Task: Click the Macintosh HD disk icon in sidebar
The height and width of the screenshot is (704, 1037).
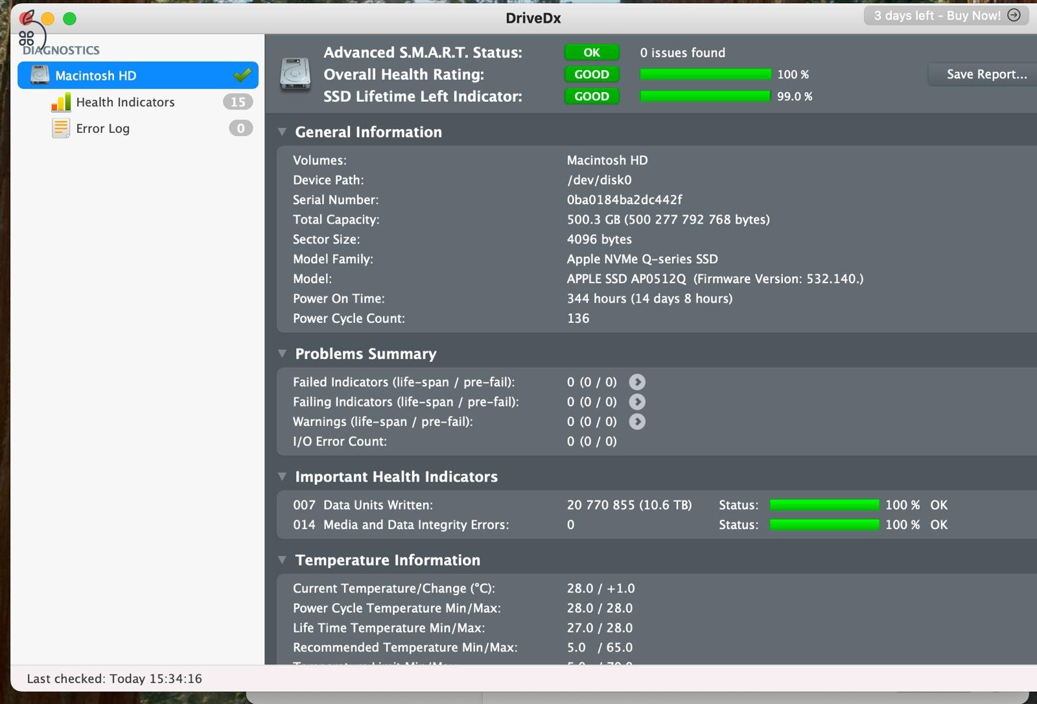Action: pyautogui.click(x=40, y=75)
